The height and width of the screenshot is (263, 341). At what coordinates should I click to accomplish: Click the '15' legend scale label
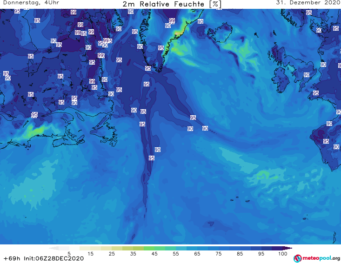[x=90, y=254]
